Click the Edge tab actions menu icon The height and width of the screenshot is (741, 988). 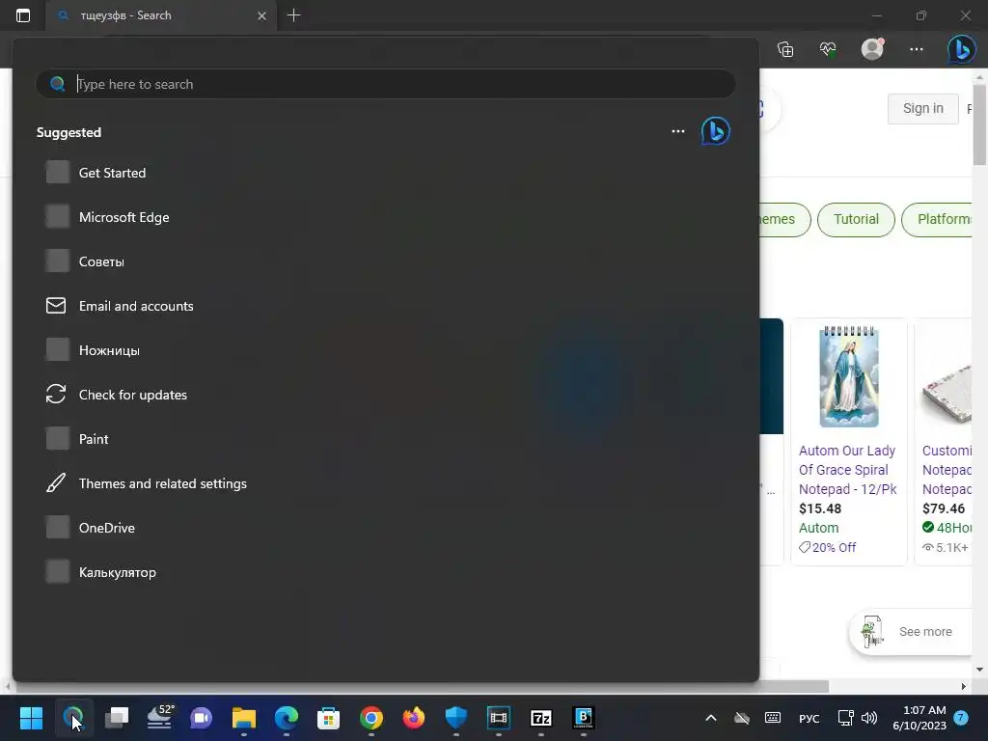pos(23,15)
